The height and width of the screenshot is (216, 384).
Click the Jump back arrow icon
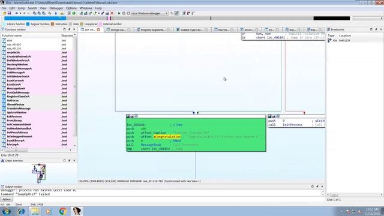coord(16,13)
